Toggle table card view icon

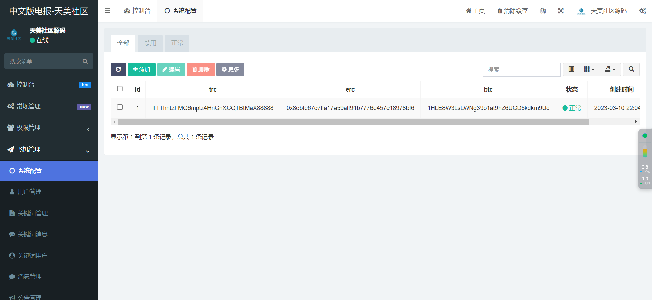coord(571,69)
